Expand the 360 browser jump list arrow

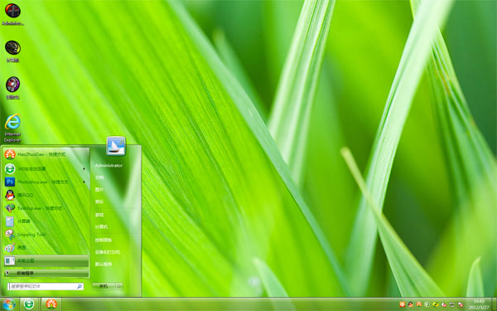pos(84,168)
